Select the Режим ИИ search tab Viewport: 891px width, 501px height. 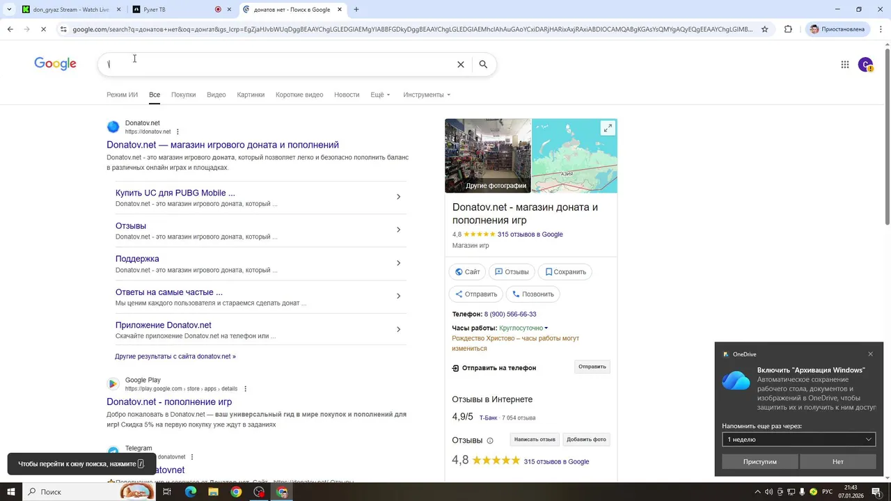pos(122,95)
